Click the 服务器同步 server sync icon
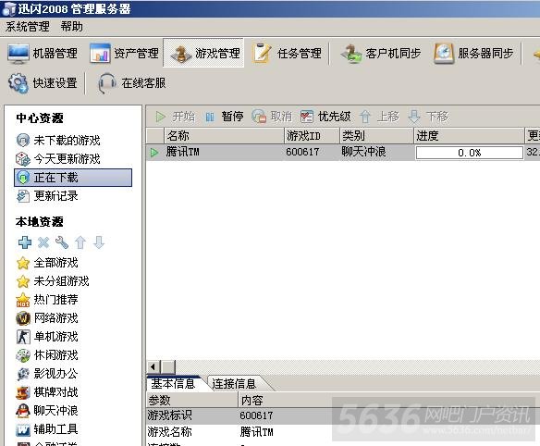 point(443,54)
